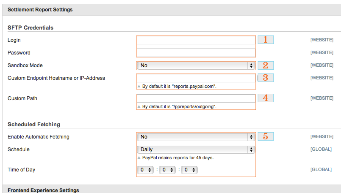Click the hint triangle beside 45 days note
This screenshot has height=193, width=341.
point(139,158)
